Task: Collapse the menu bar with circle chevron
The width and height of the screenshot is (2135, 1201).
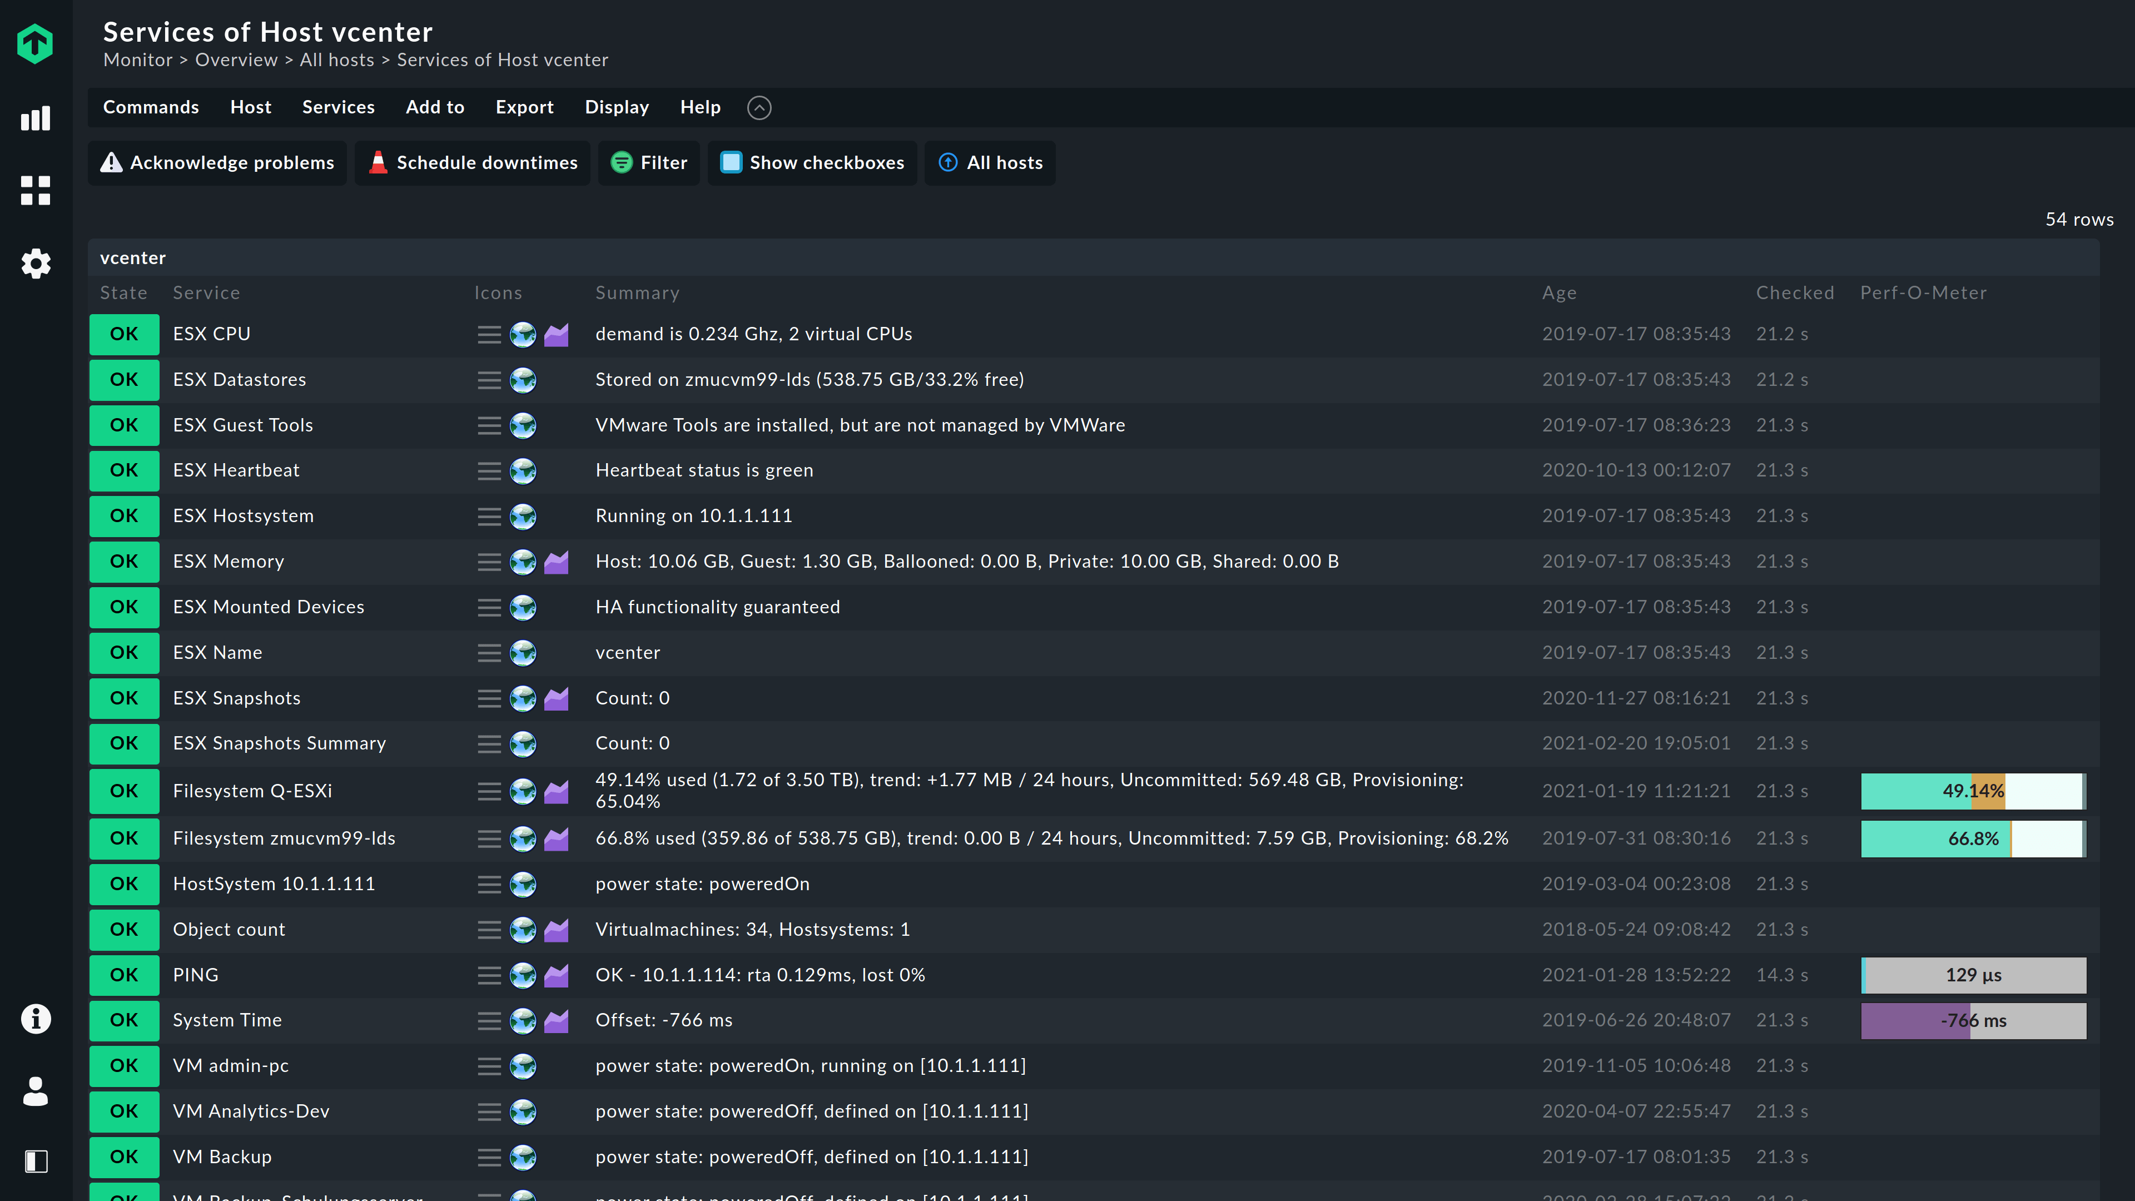Action: [x=758, y=108]
